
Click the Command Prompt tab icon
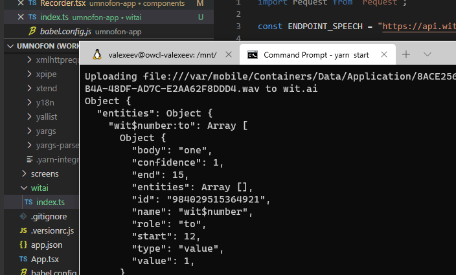[253, 54]
